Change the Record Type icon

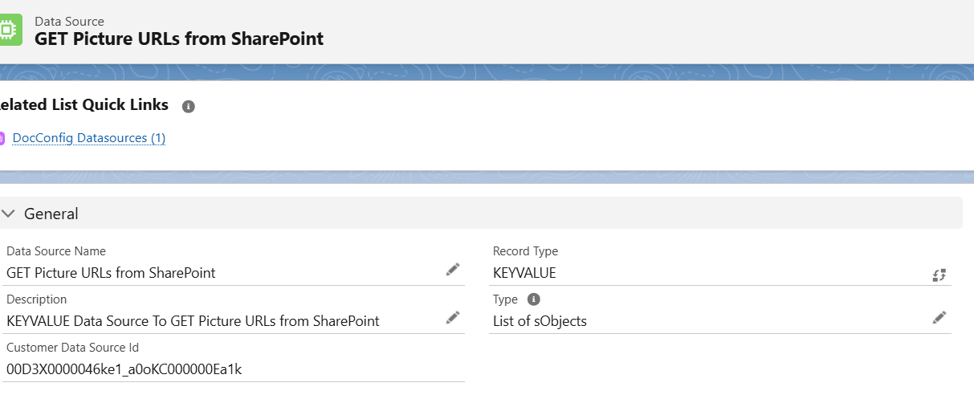click(x=939, y=275)
